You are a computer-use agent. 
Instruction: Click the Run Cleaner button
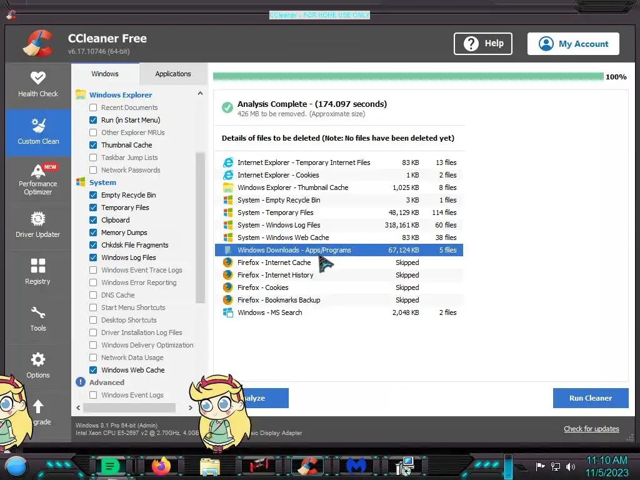(591, 398)
